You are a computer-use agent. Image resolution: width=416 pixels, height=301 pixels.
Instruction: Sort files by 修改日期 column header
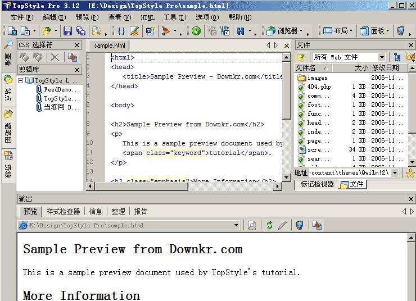(x=388, y=68)
